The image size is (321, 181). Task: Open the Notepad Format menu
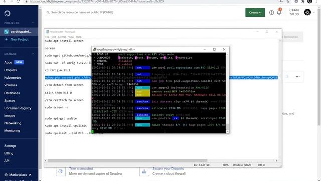coord(62,37)
